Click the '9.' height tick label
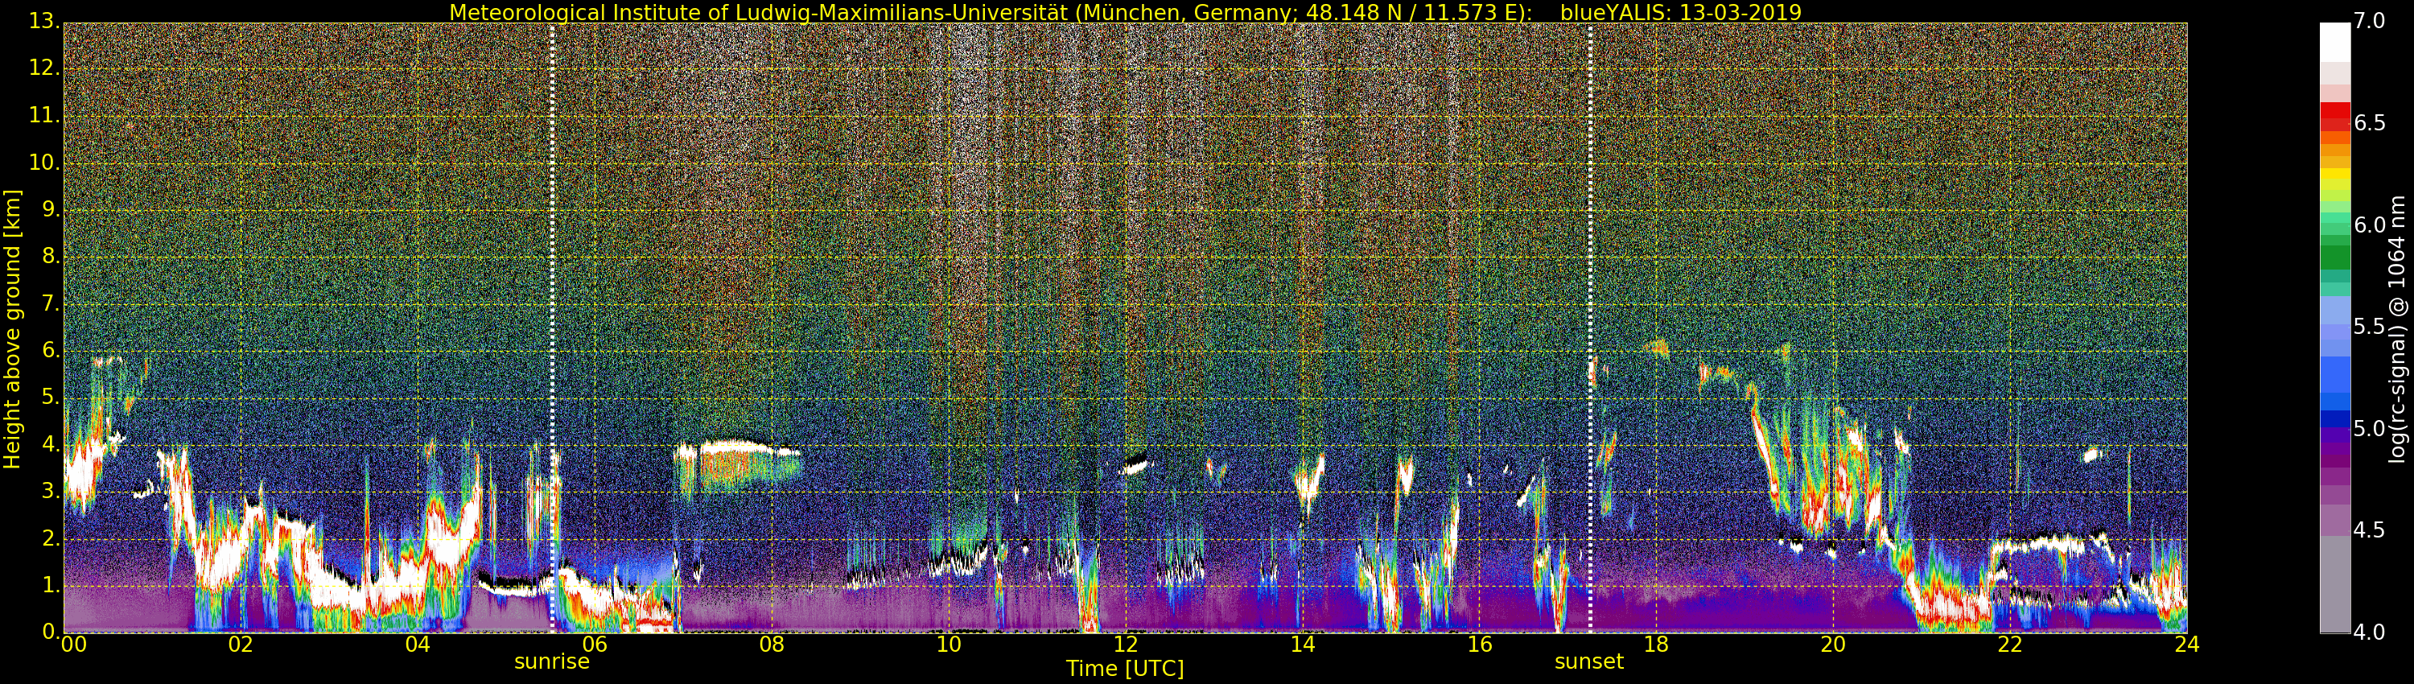 pos(50,209)
